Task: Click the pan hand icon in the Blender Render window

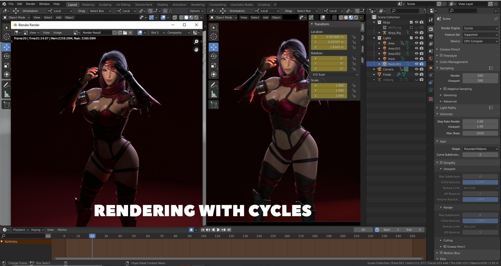Action: tap(196, 50)
